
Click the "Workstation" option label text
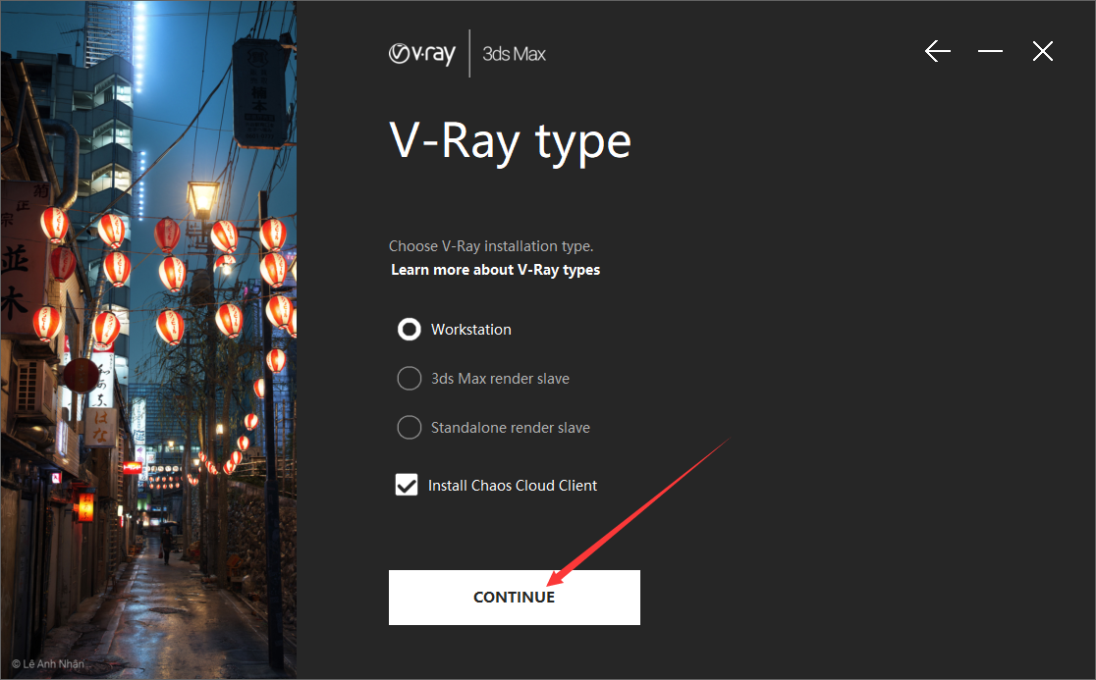click(470, 330)
